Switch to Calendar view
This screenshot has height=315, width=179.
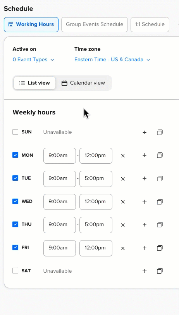tap(83, 83)
